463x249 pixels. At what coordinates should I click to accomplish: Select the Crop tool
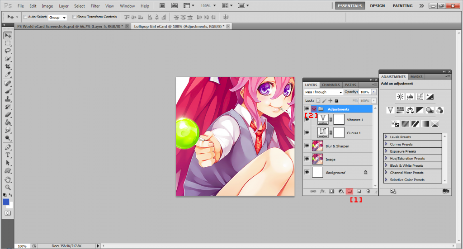pos(8,66)
